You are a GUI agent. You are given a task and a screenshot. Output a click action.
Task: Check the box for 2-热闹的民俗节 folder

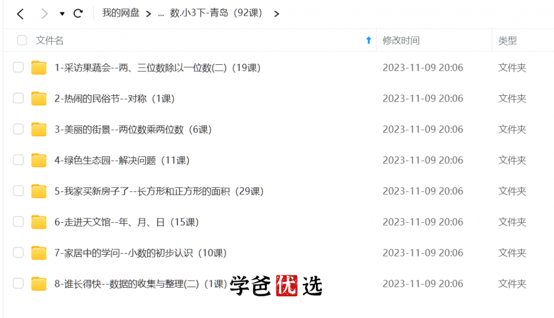pos(18,98)
